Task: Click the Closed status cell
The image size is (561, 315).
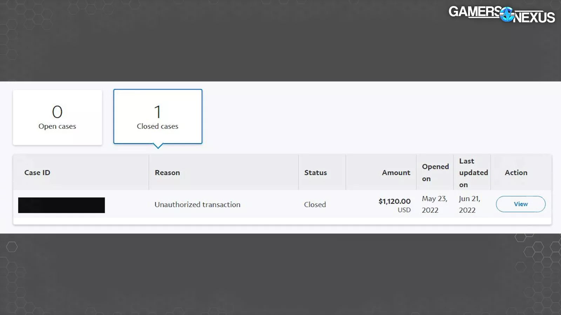Action: [x=315, y=204]
